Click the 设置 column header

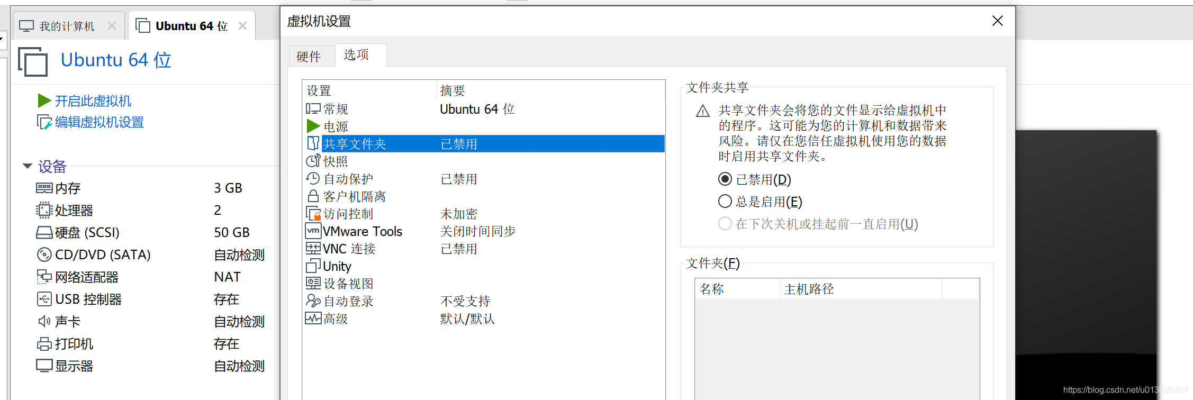pos(369,90)
